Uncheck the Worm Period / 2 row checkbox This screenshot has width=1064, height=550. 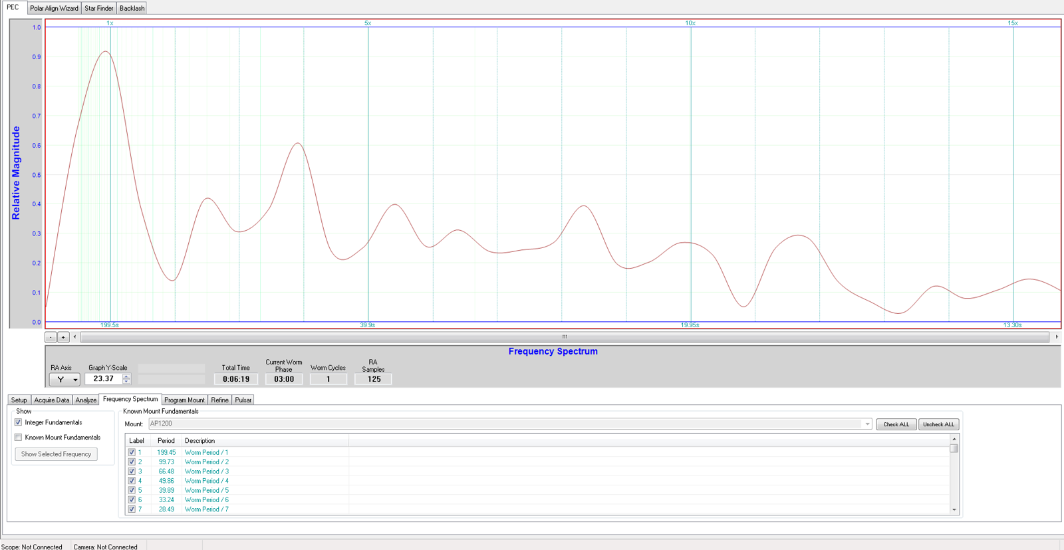(x=132, y=462)
